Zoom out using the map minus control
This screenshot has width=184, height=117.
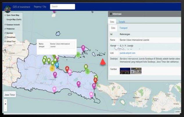[x=6, y=109]
